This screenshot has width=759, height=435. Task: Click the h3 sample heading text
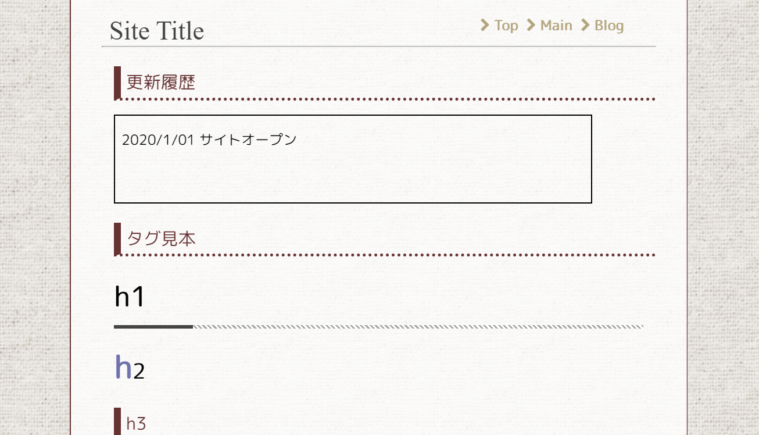(136, 423)
